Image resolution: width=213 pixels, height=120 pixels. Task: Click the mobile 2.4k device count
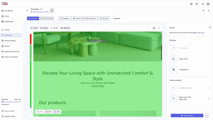[x=57, y=112]
